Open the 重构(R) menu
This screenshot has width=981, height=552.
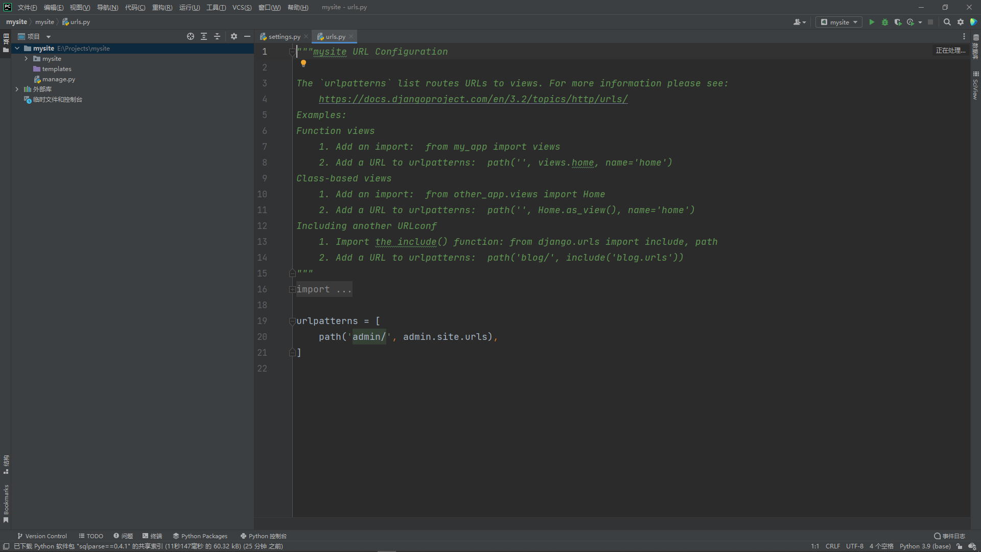pyautogui.click(x=162, y=7)
